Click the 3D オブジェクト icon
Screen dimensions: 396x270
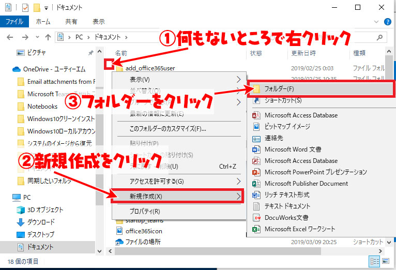tap(21, 209)
